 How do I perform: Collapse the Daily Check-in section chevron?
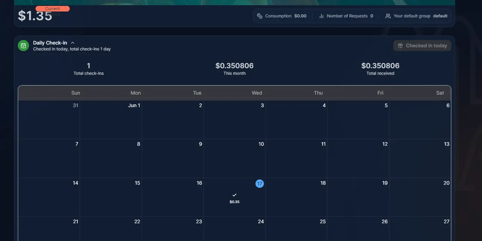73,43
